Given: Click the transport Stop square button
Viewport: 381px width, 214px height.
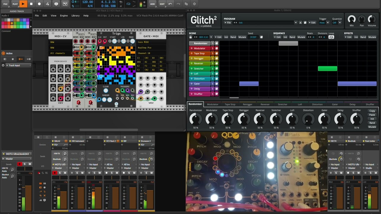Looking at the screenshot, I should 31,4.
